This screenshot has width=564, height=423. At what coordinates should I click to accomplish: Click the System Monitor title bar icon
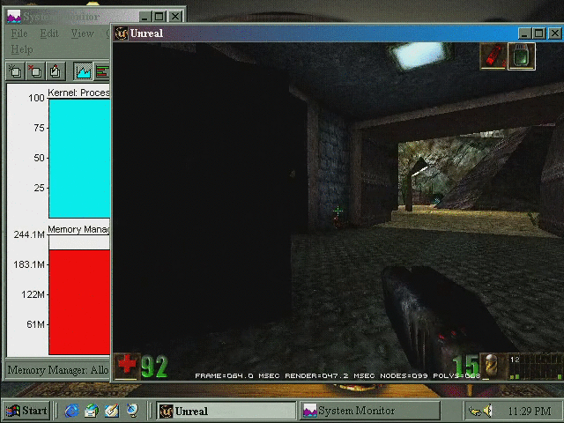pyautogui.click(x=14, y=17)
